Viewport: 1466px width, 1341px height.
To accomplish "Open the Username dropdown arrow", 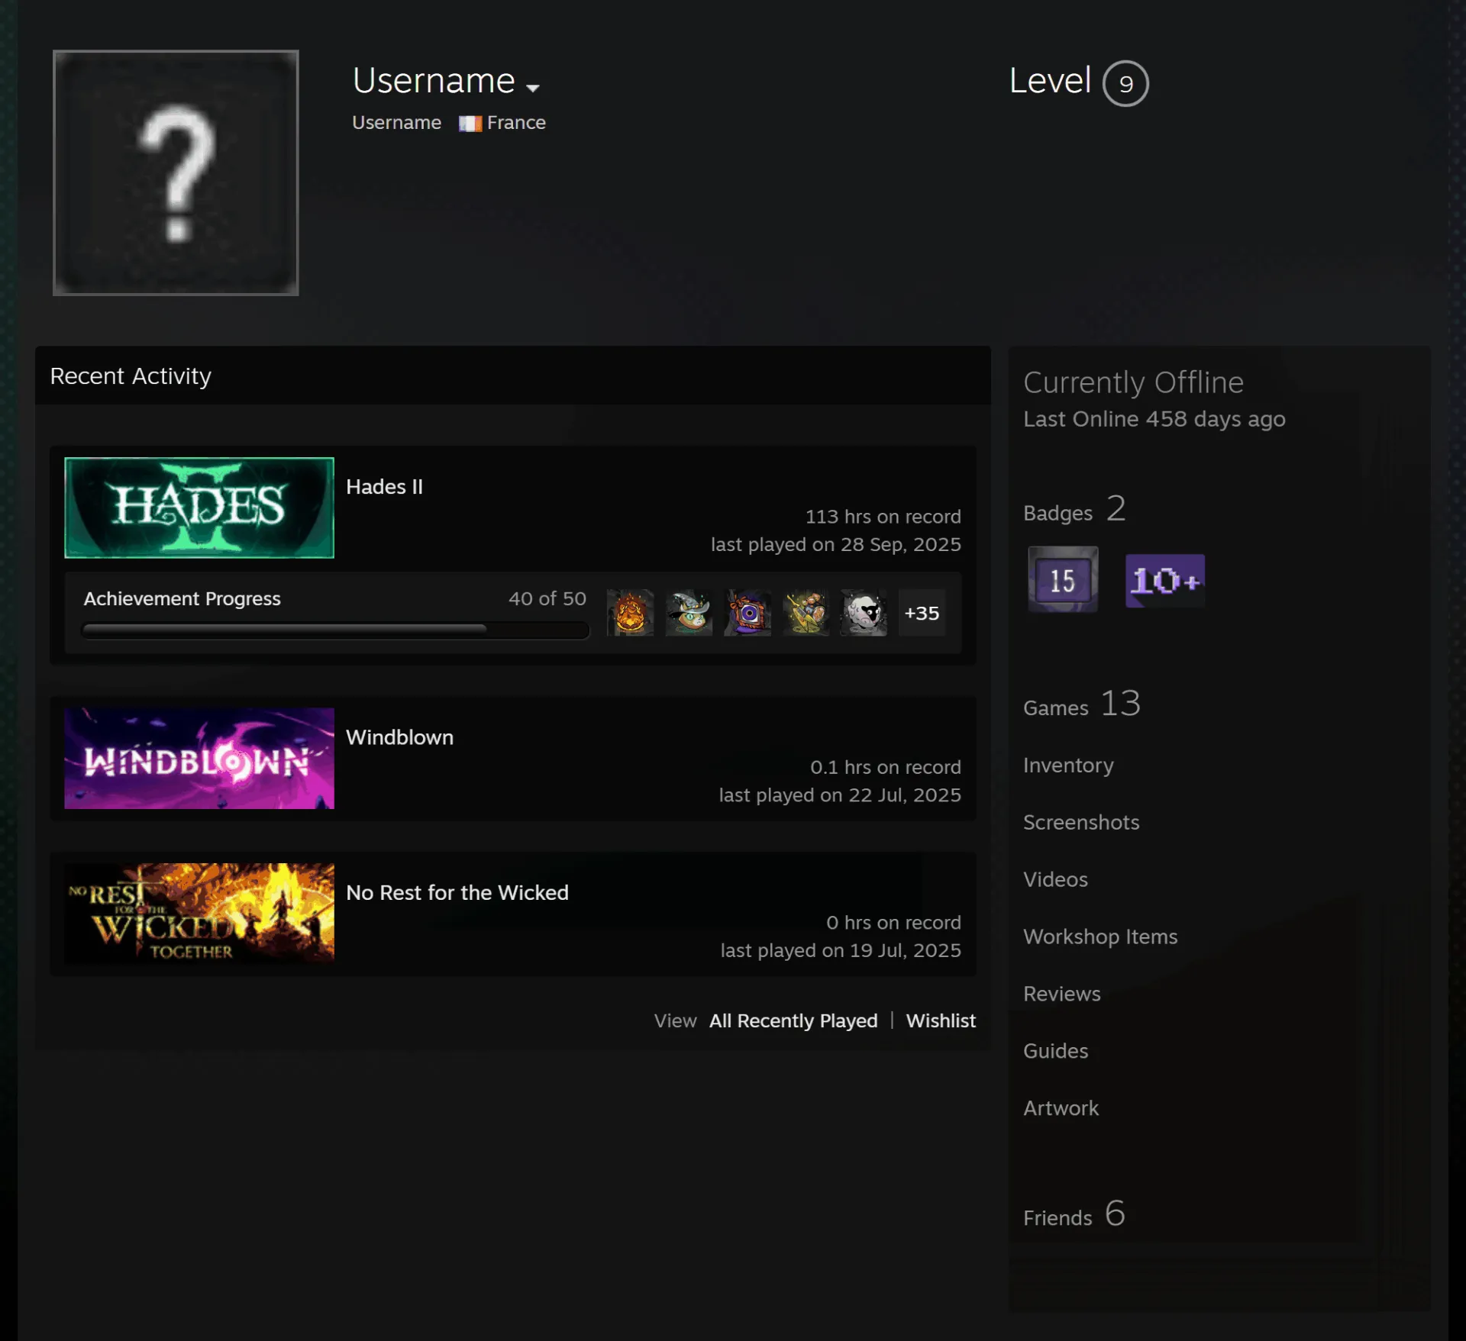I will [x=533, y=88].
